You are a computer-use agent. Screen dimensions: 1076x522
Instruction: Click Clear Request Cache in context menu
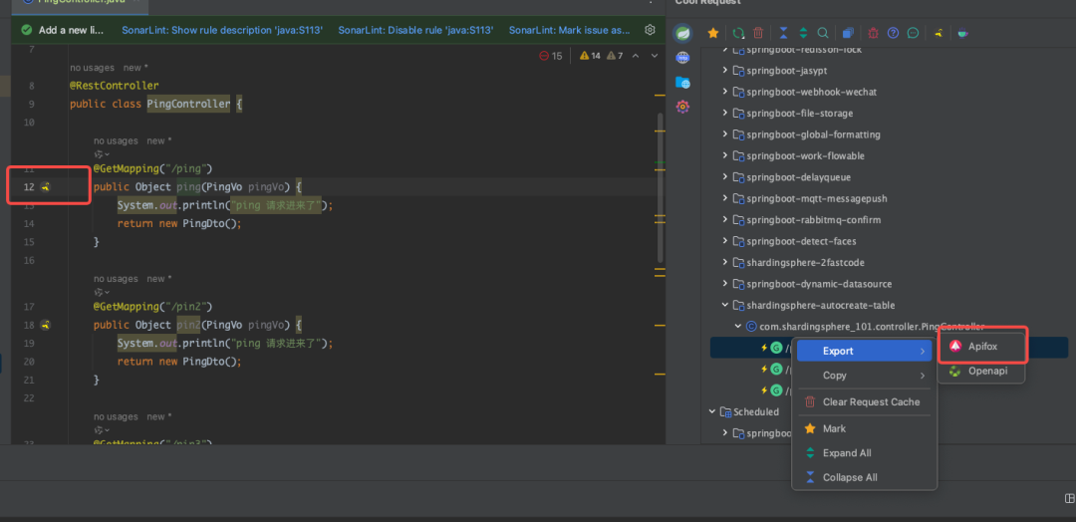pos(871,402)
